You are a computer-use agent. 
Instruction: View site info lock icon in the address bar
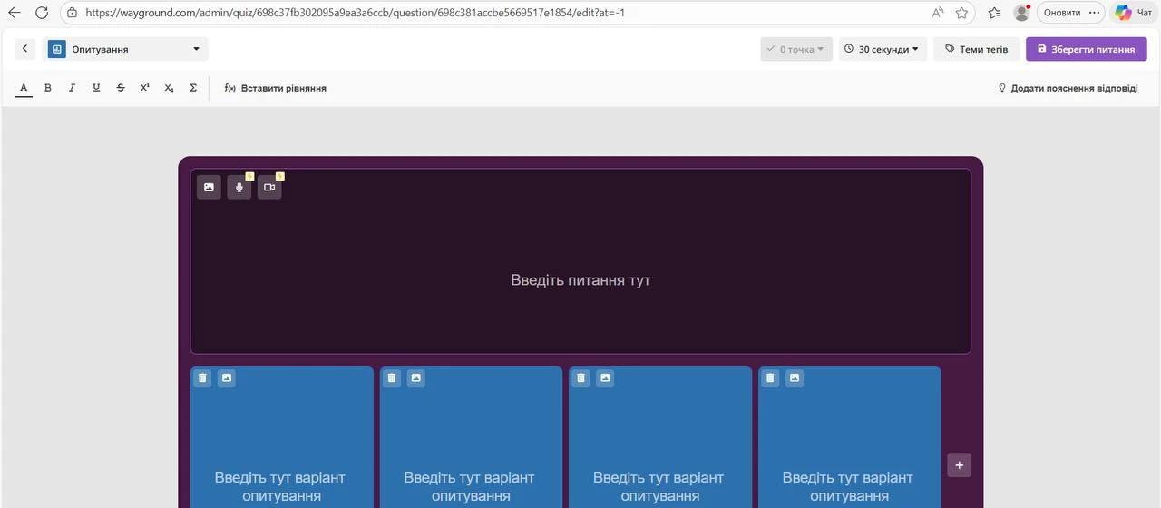[x=72, y=13]
